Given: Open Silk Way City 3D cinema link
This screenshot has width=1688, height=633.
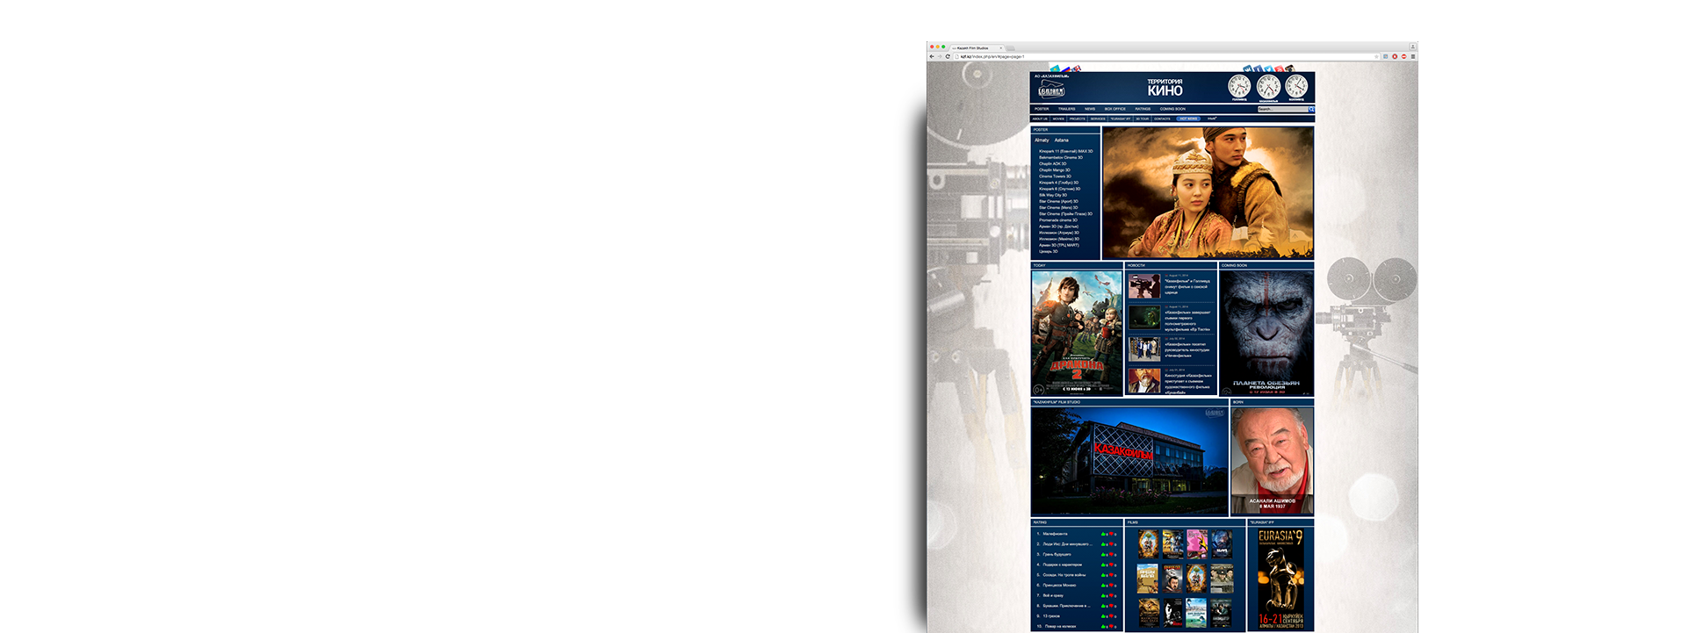Looking at the screenshot, I should coord(1053,195).
